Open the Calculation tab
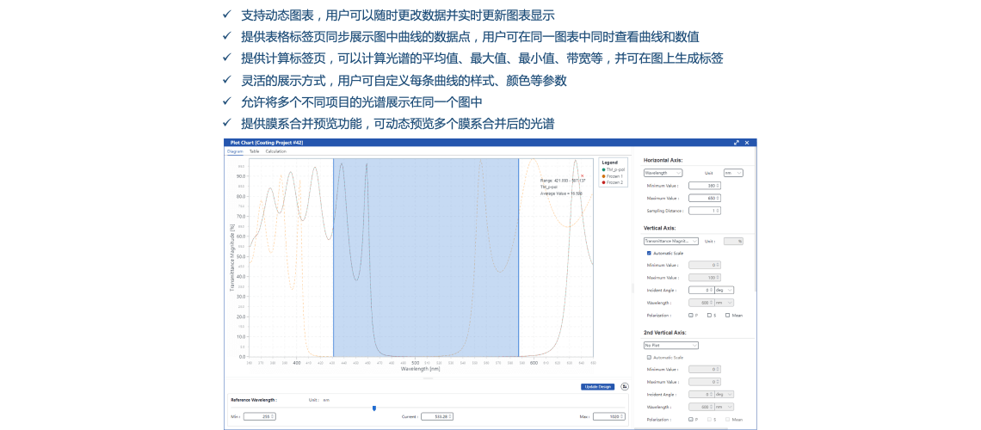This screenshot has height=430, width=981. click(275, 151)
